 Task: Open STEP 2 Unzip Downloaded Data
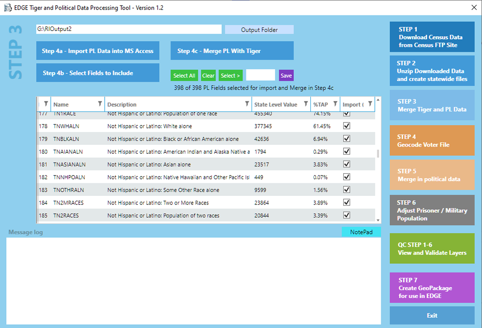tap(432, 71)
